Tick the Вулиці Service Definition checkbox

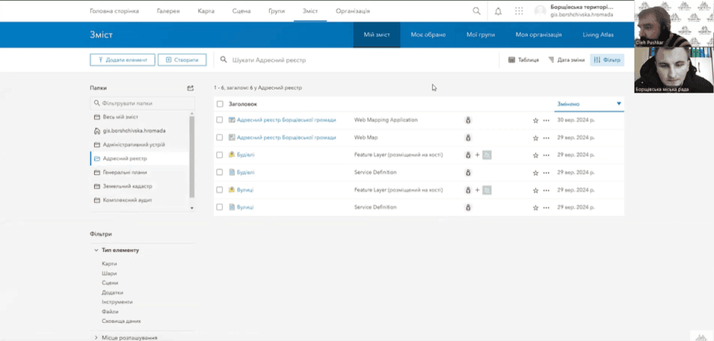click(x=220, y=207)
